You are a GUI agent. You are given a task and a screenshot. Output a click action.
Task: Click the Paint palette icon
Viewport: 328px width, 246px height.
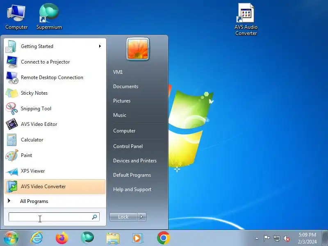12,155
